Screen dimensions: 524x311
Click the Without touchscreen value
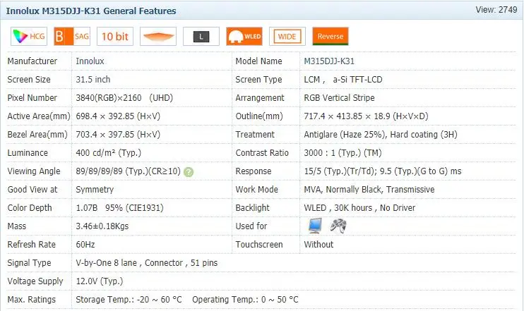point(318,245)
